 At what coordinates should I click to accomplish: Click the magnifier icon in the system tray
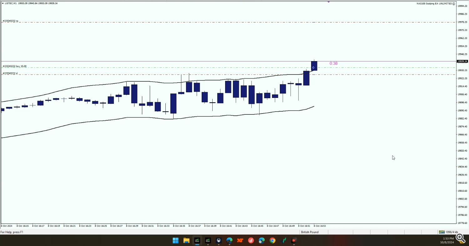[460, 238]
